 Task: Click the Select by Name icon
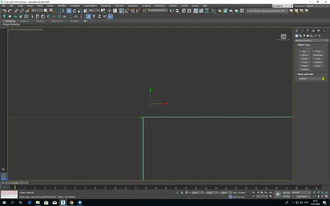[51, 11]
